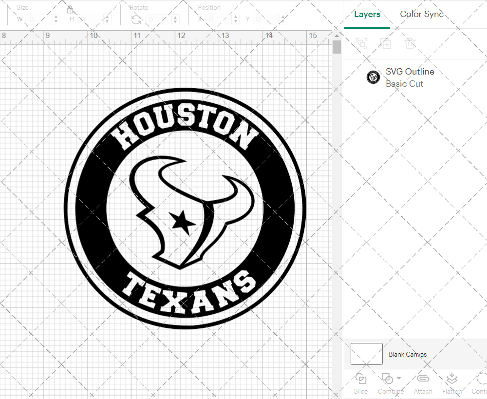Click the Rotate circular arrows icon
This screenshot has height=399, width=487.
136,19
